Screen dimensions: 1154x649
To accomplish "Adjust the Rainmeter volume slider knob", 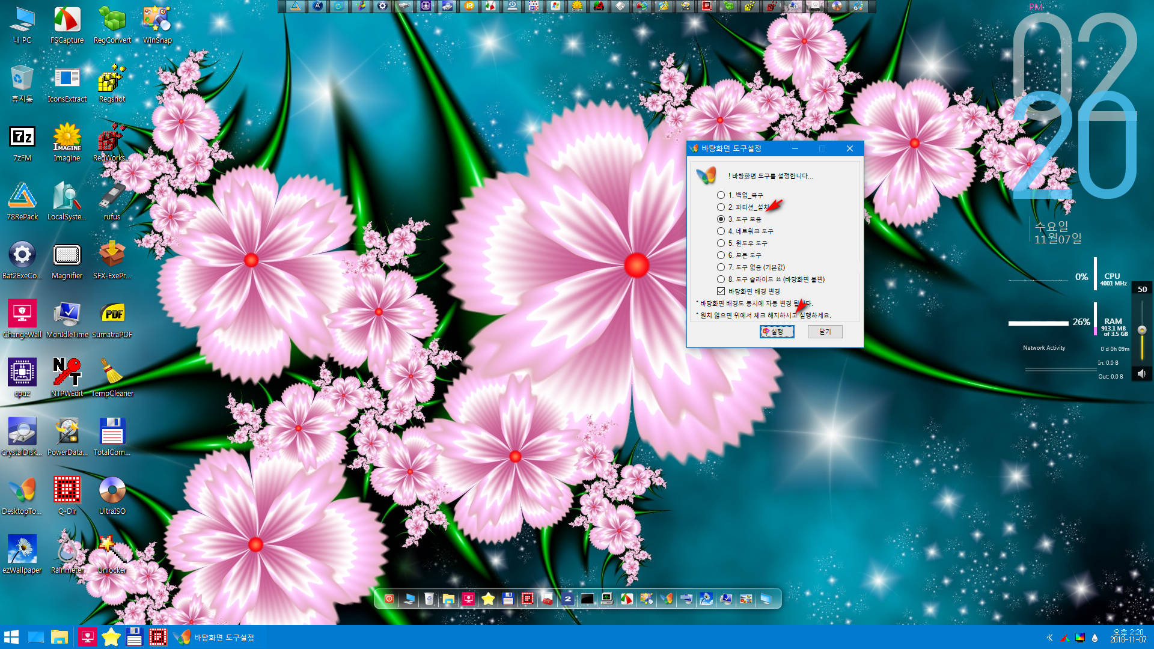I will (x=1142, y=330).
